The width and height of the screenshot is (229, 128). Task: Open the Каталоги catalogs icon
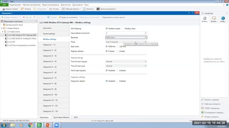(x=84, y=9)
